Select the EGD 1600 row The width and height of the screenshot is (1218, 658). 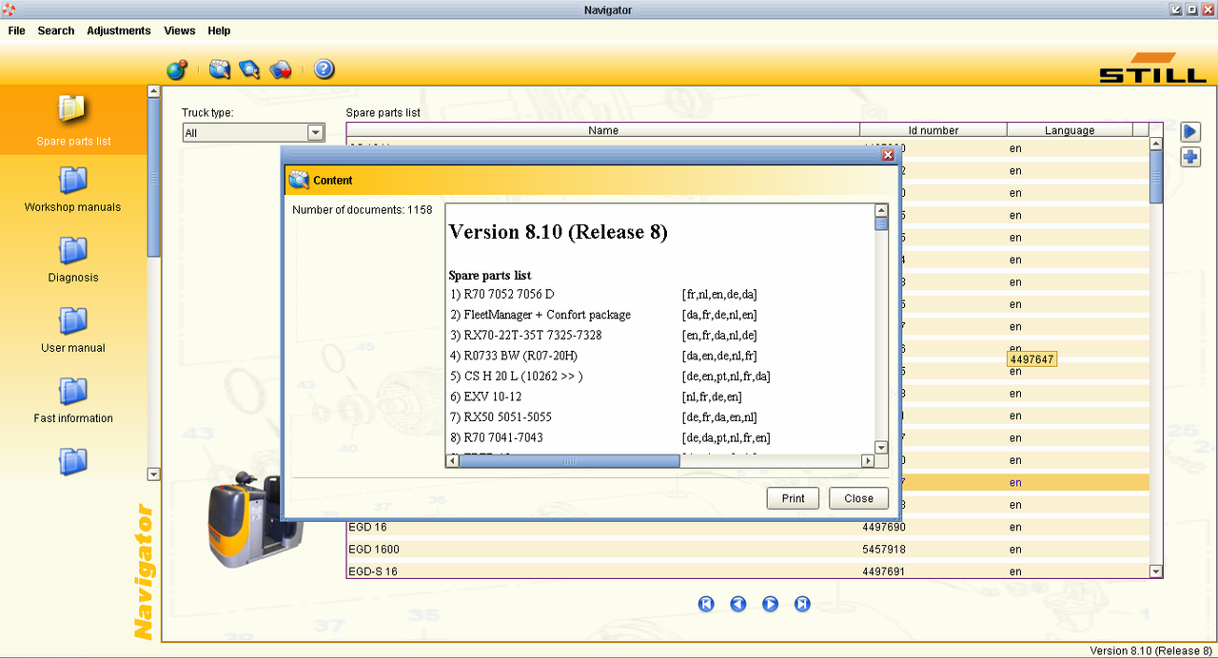pos(748,549)
